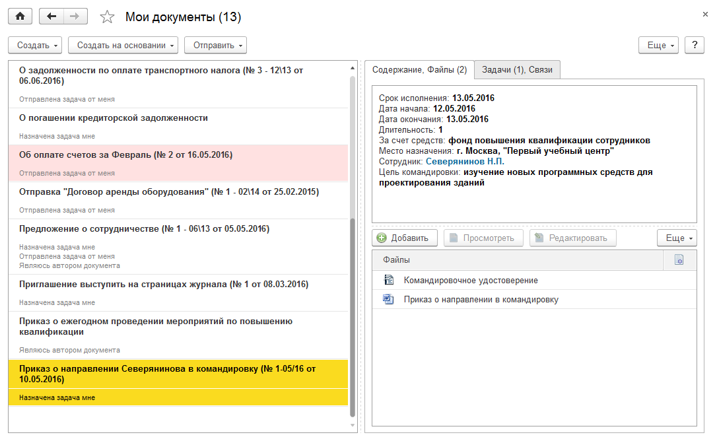717x441 pixels.
Task: Expand the Отправить dropdown
Action: click(x=215, y=46)
